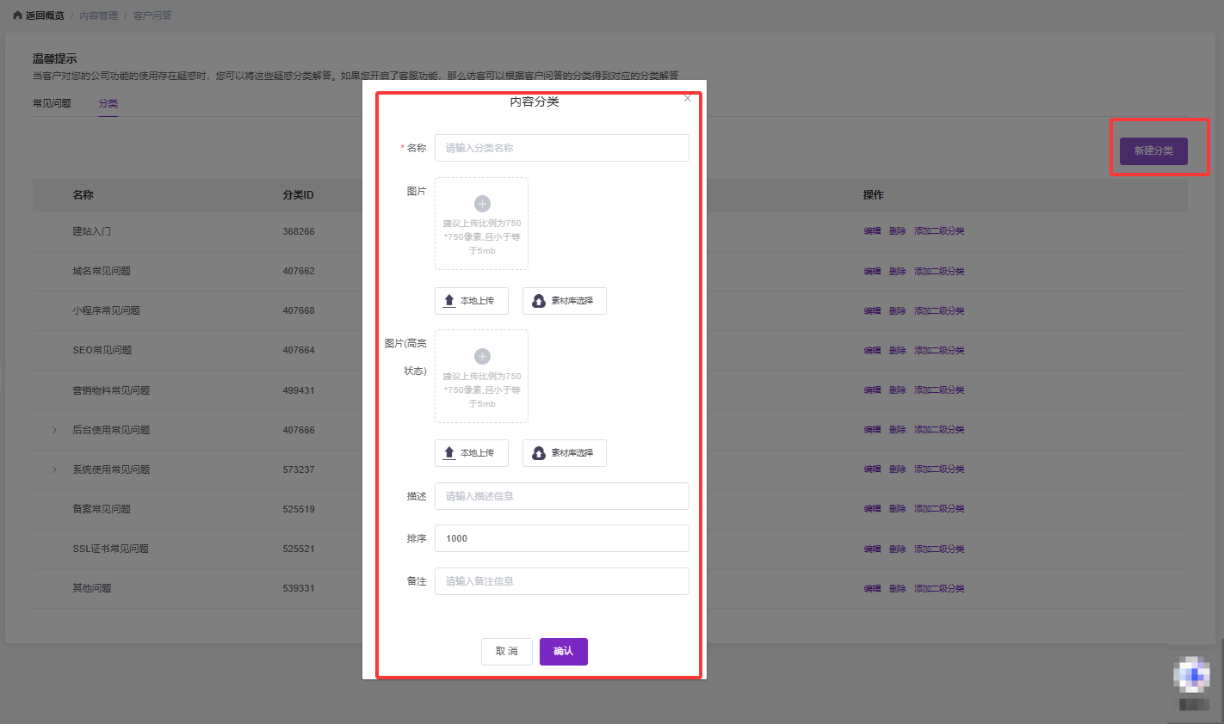Confirm the dialog with 确认
This screenshot has width=1224, height=724.
(x=564, y=652)
